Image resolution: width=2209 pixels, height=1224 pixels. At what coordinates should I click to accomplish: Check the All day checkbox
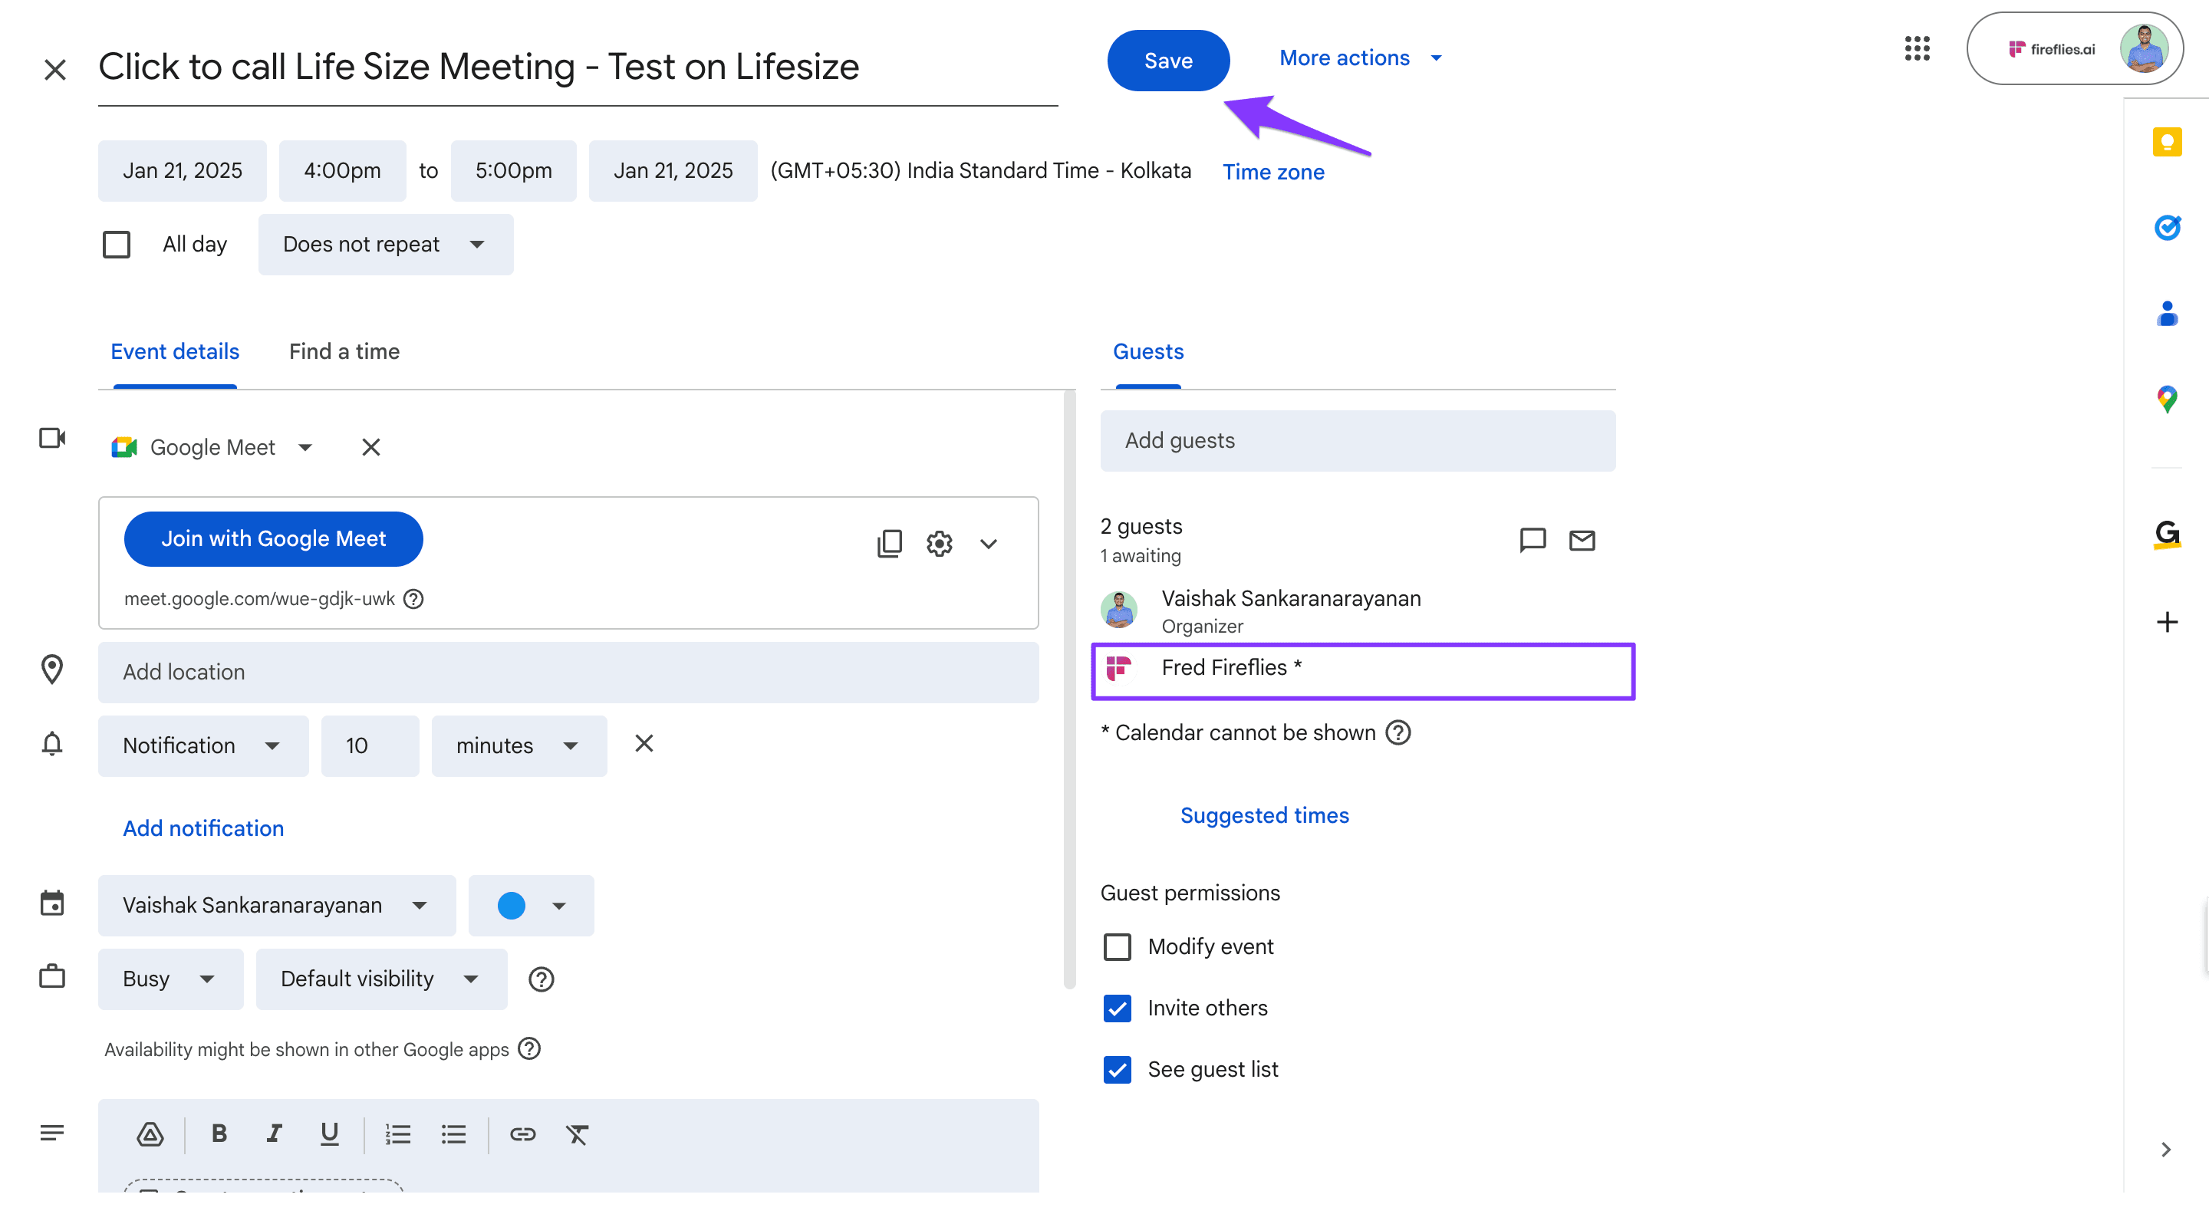point(117,245)
